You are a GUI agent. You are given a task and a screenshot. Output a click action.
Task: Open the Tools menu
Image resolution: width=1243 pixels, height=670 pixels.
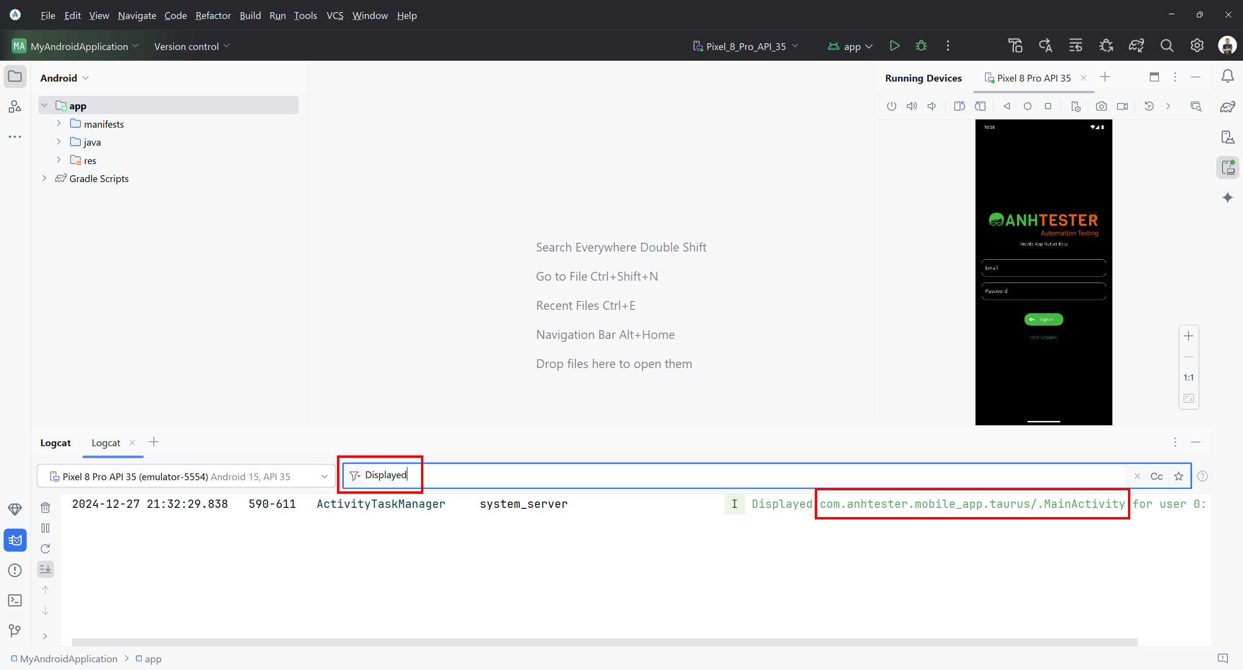(x=305, y=16)
